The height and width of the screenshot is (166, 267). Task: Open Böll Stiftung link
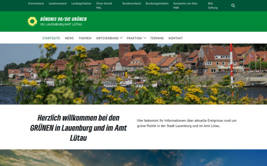(x=213, y=6)
